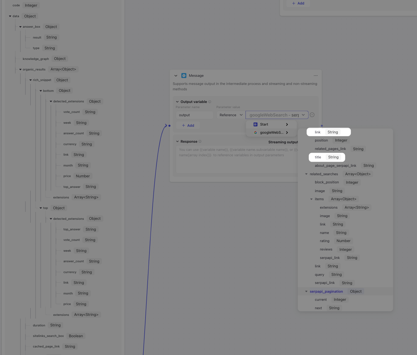The height and width of the screenshot is (355, 417).
Task: Click the Add button under output parameter
Action: point(188,126)
